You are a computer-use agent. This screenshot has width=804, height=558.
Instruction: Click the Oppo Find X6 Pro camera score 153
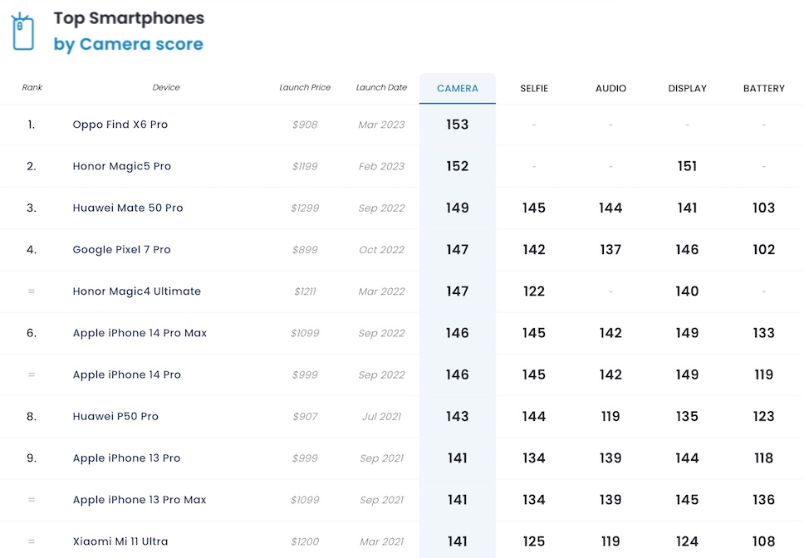pyautogui.click(x=458, y=125)
